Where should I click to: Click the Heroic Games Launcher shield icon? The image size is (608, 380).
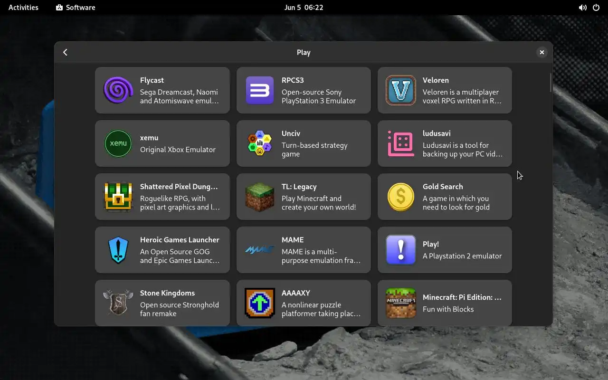pos(118,250)
